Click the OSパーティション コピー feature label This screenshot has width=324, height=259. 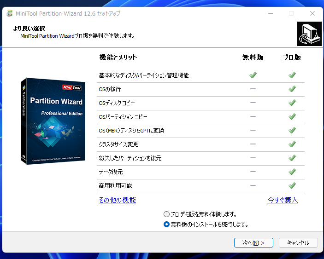[x=123, y=117]
